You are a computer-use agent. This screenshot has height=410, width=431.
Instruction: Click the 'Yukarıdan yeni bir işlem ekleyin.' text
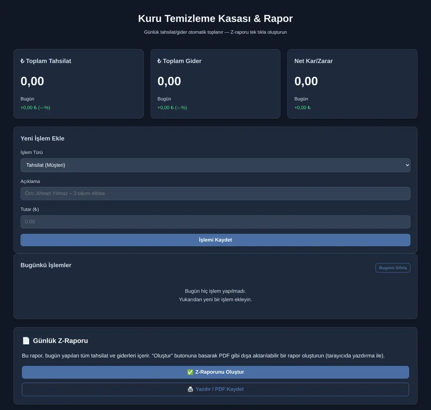(x=215, y=299)
